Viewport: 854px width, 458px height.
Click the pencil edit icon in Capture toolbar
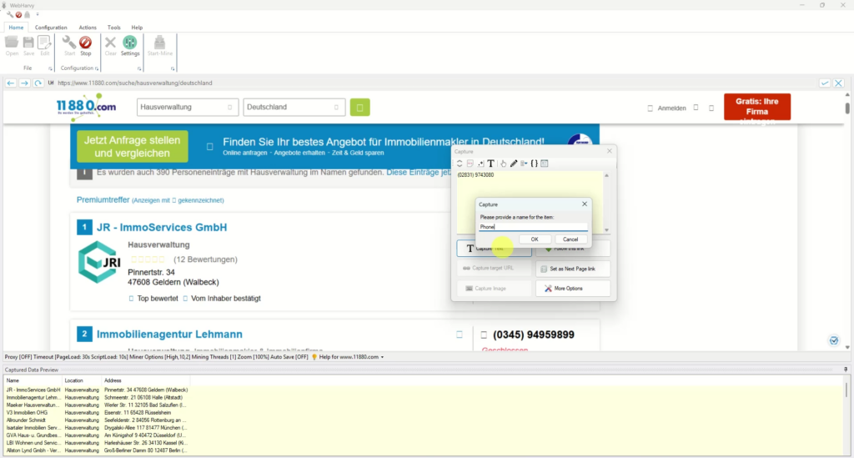(514, 164)
